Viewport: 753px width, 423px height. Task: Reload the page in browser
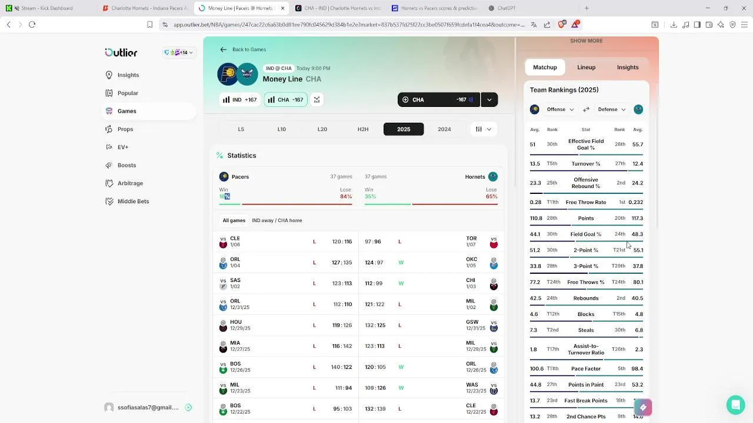(x=32, y=25)
